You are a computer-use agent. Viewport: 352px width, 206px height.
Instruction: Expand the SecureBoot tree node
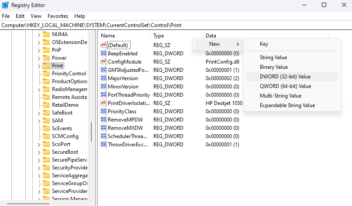pos(39,152)
